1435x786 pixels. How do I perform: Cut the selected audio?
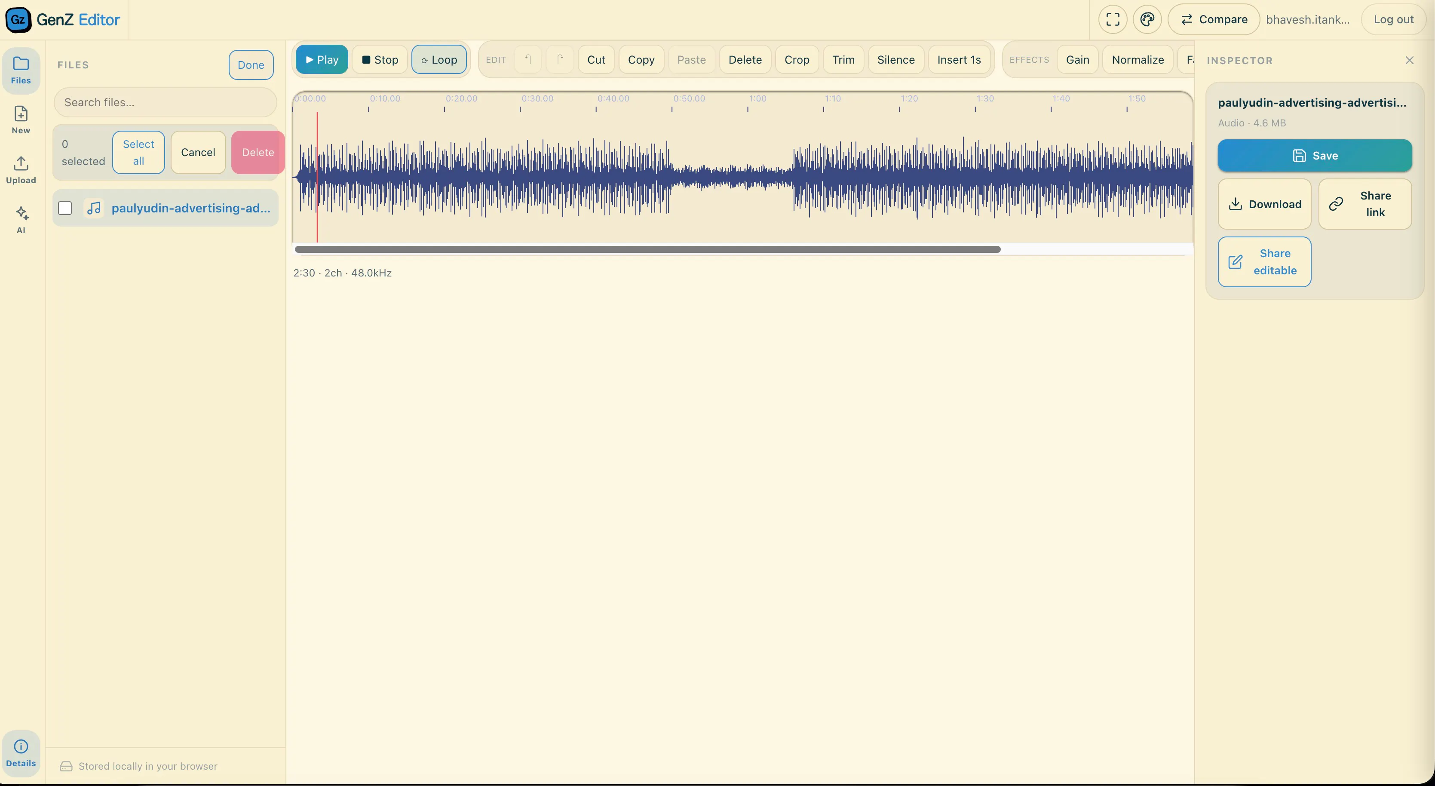pos(596,60)
